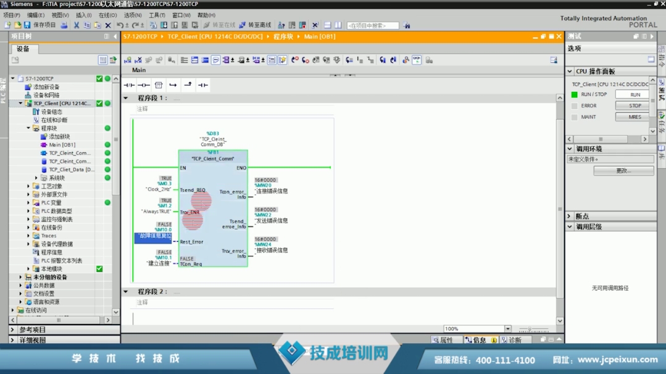The height and width of the screenshot is (374, 666).
Task: Click the undo arrow icon
Action: pyautogui.click(x=120, y=25)
